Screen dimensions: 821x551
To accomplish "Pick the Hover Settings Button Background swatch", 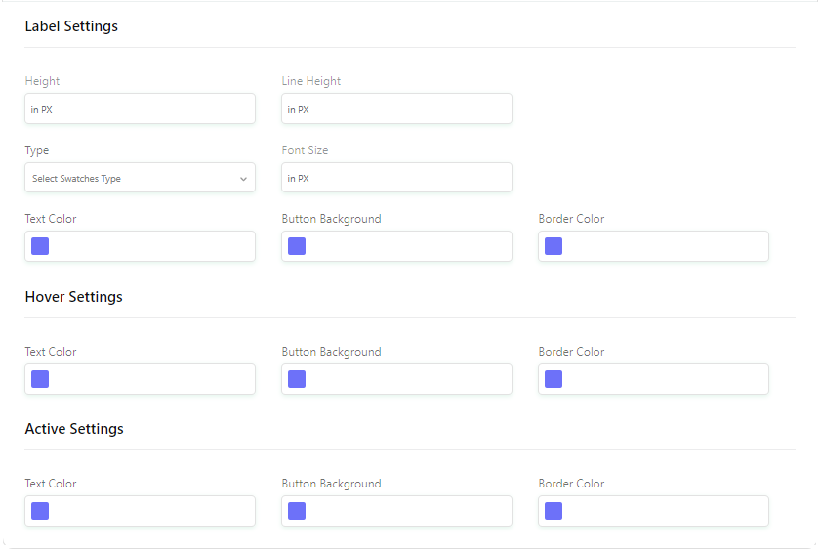I will pyautogui.click(x=297, y=379).
